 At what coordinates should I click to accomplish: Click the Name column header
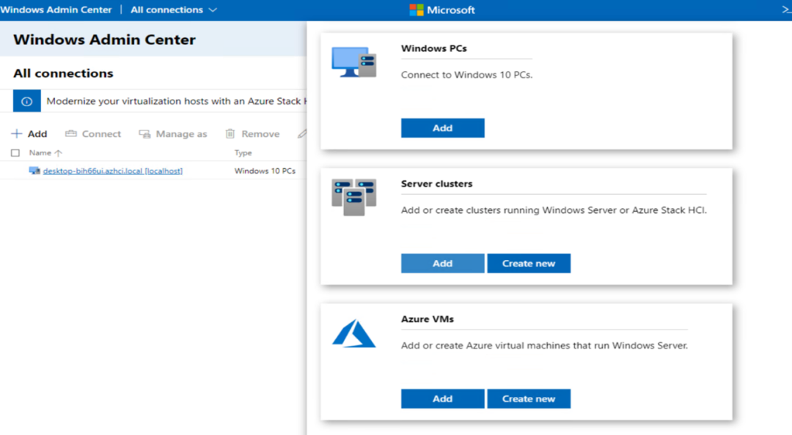40,153
